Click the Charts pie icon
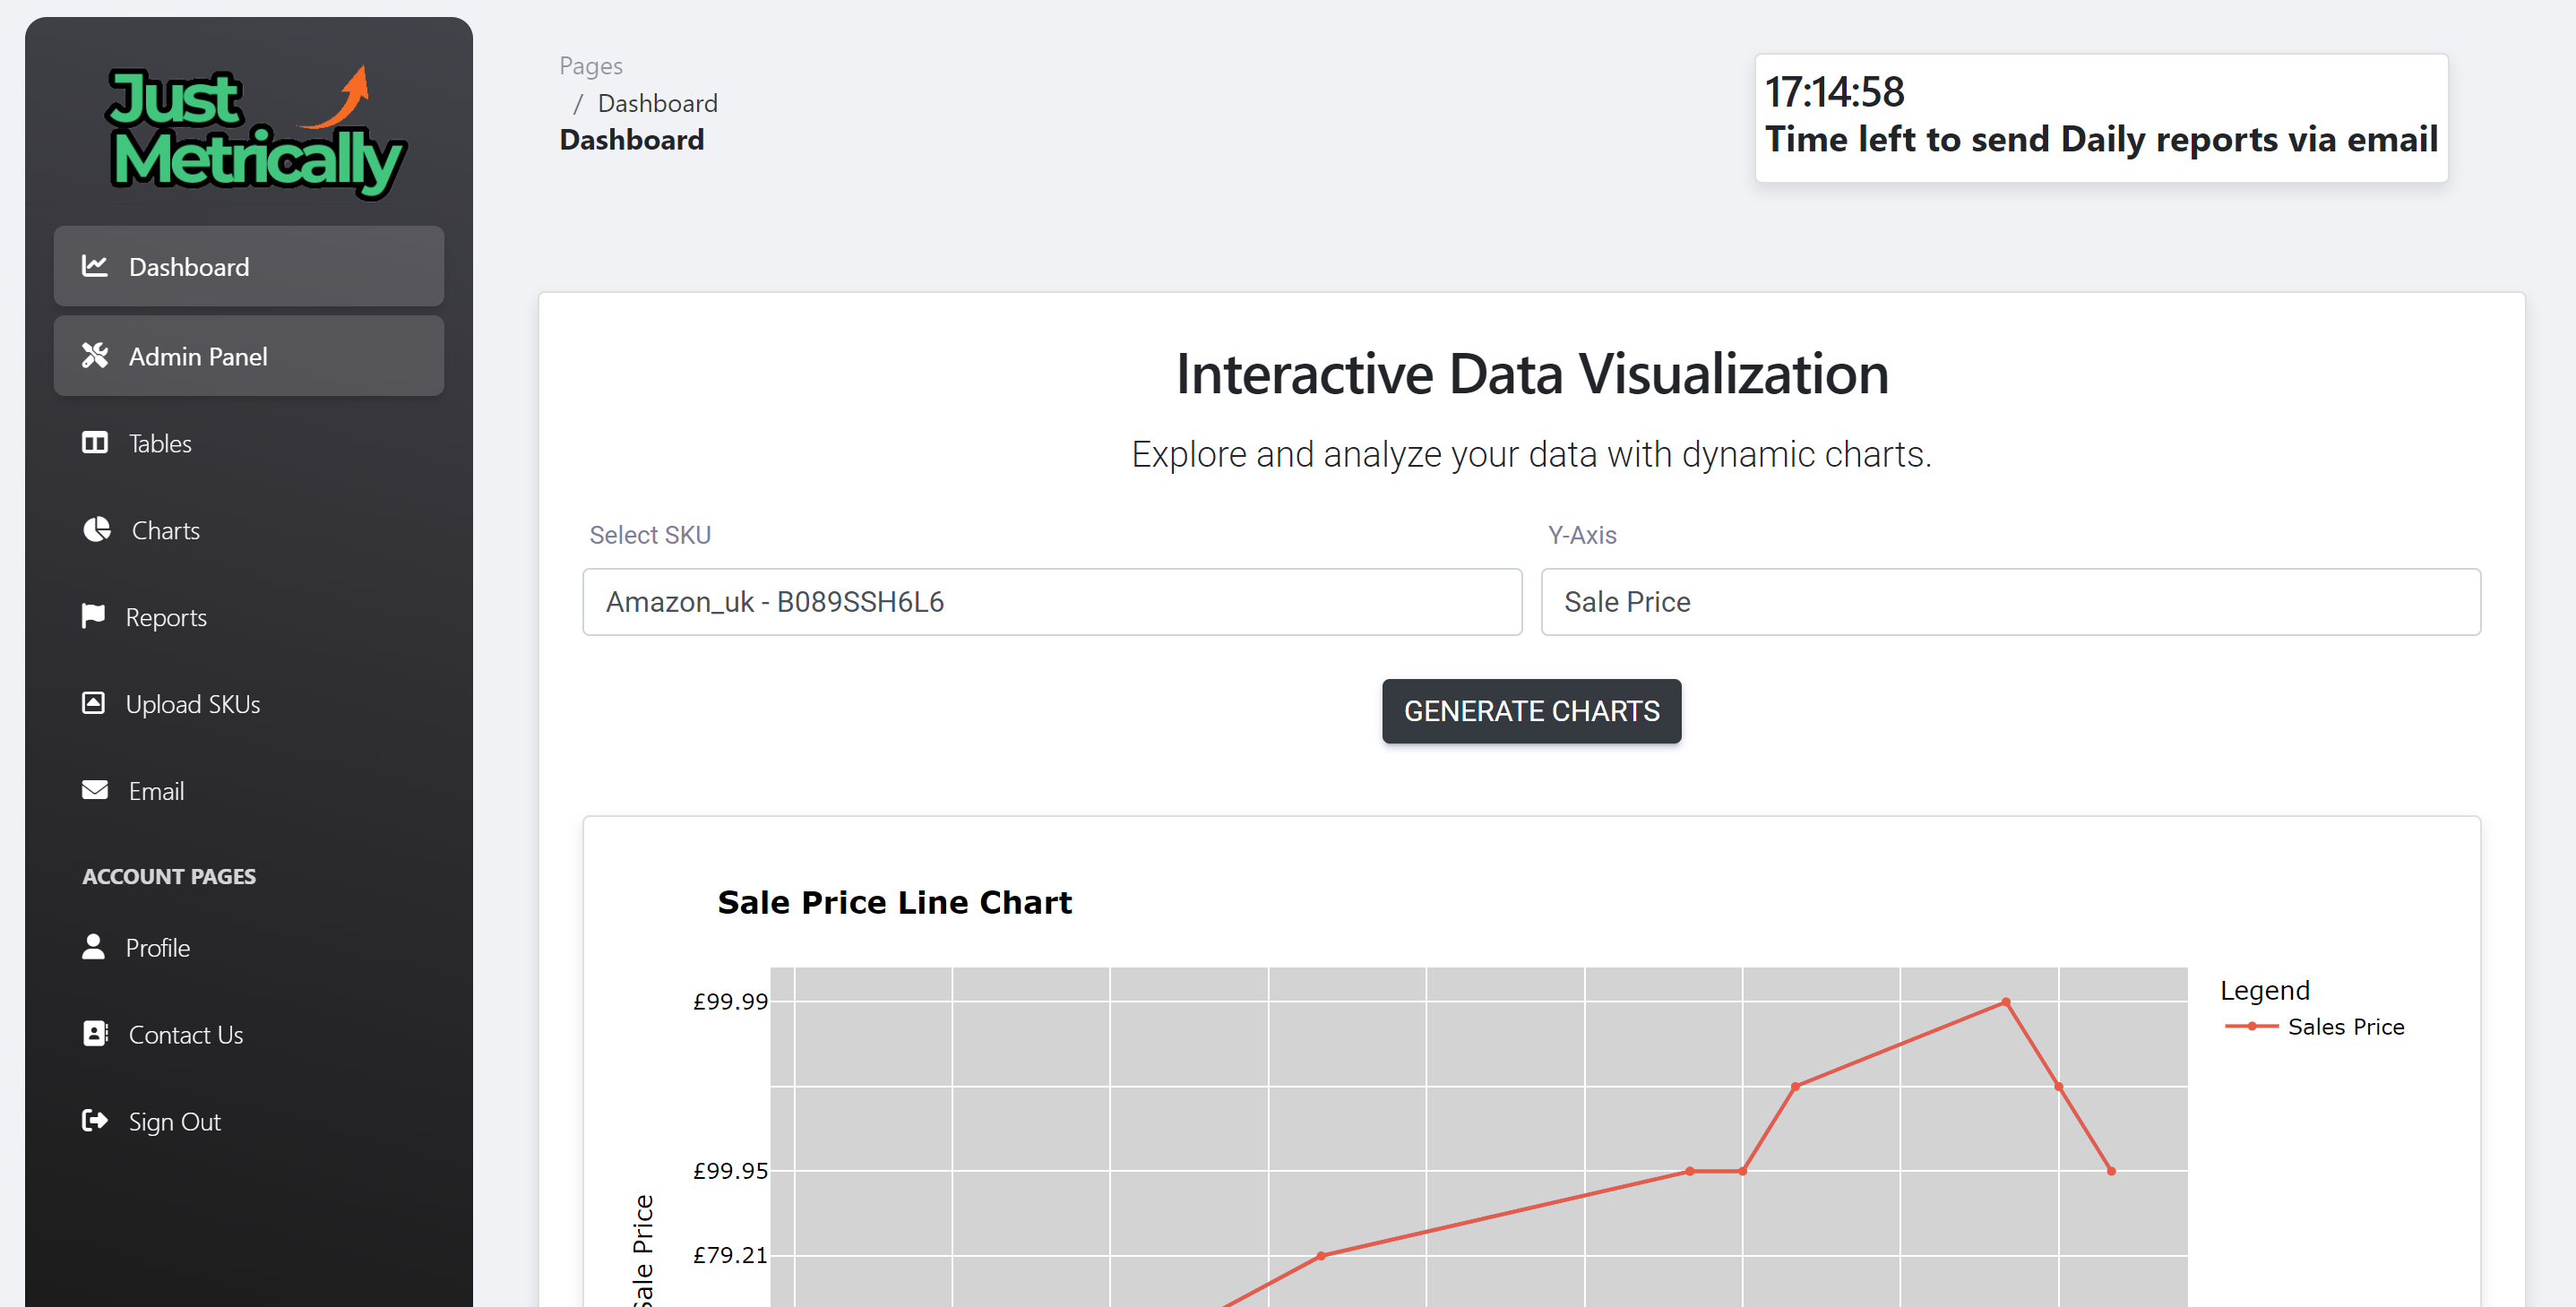The image size is (2576, 1307). [x=97, y=529]
